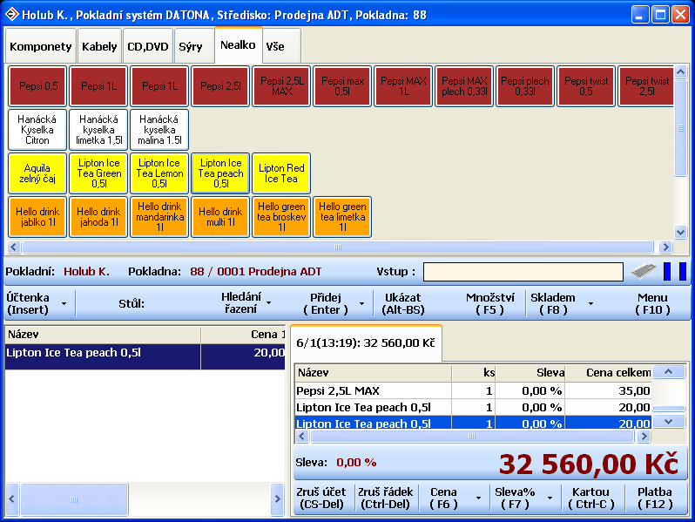Add Pepsi 0,5 product
Viewport: 695px width, 522px height.
tap(37, 86)
